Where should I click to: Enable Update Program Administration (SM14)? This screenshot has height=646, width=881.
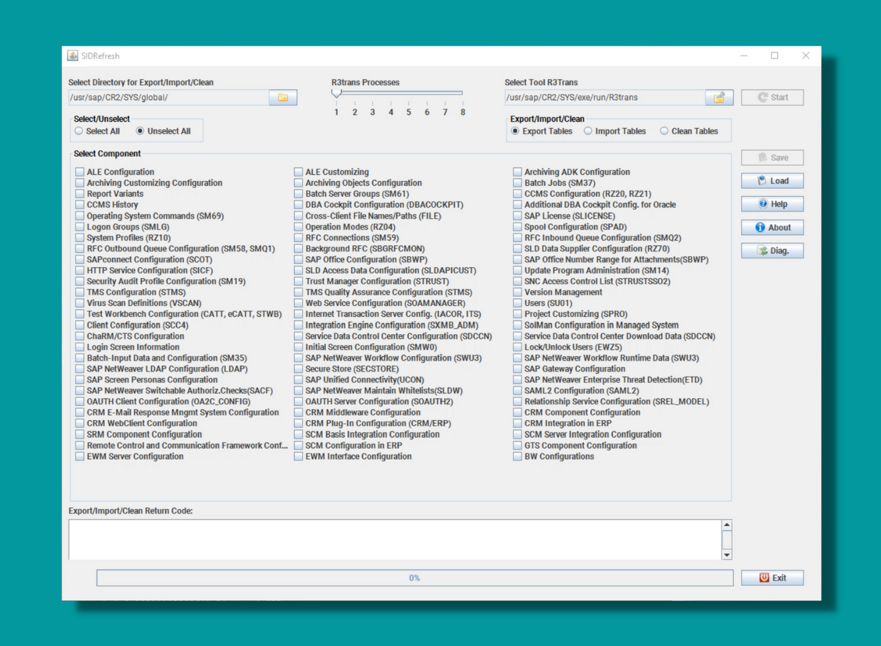point(517,270)
